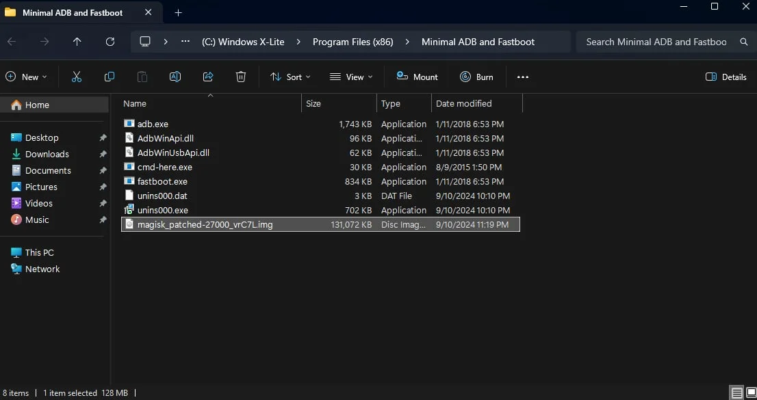Unpin Desktop using its pin icon
The image size is (757, 400).
pos(103,138)
